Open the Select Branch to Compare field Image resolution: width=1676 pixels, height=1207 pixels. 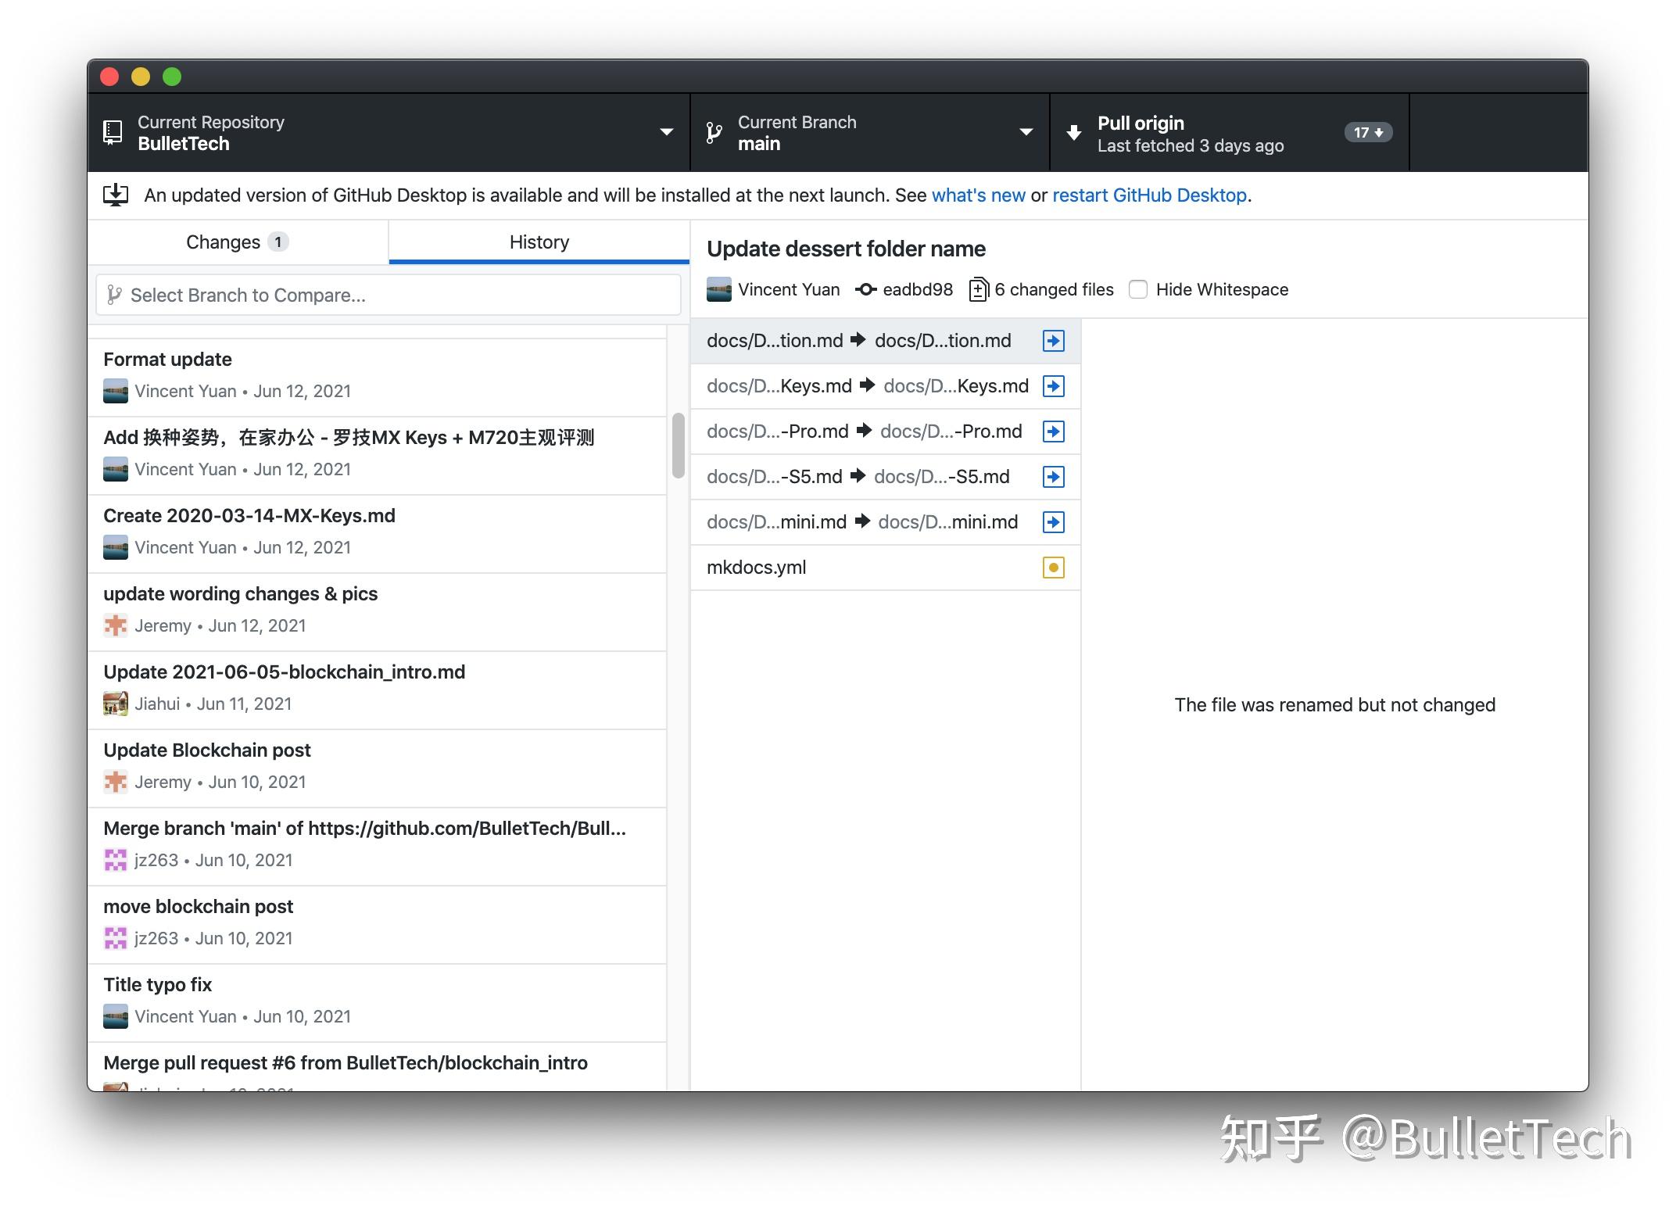[x=389, y=295]
